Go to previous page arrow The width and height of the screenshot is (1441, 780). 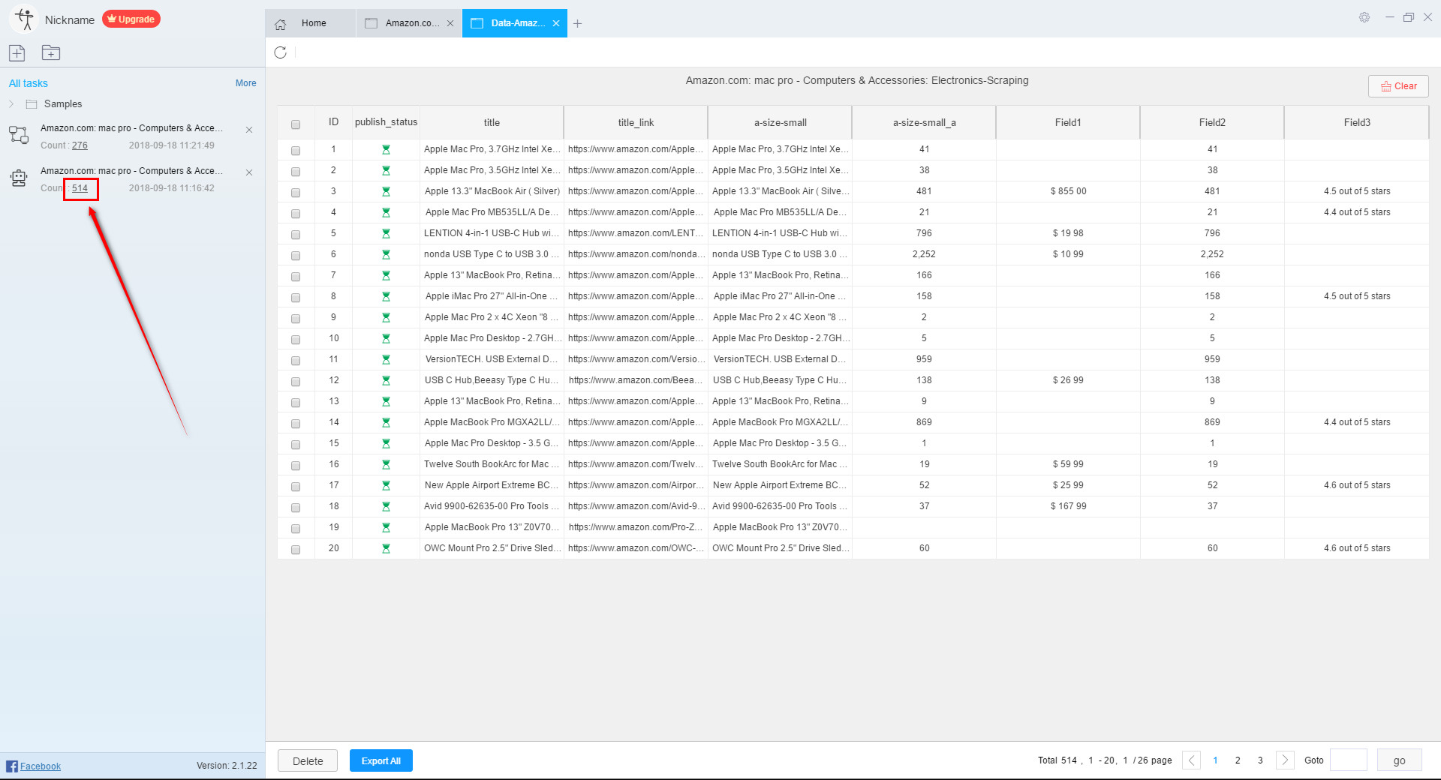click(x=1191, y=760)
